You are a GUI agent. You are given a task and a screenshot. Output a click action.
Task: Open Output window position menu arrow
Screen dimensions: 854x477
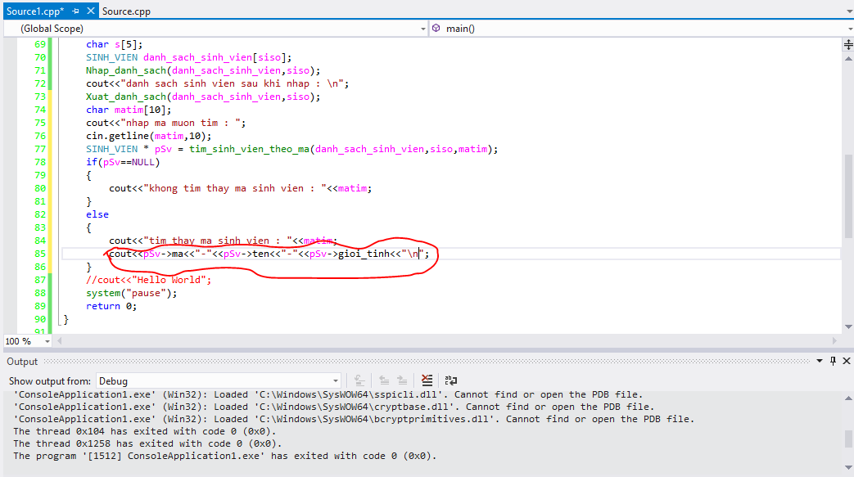[x=821, y=362]
